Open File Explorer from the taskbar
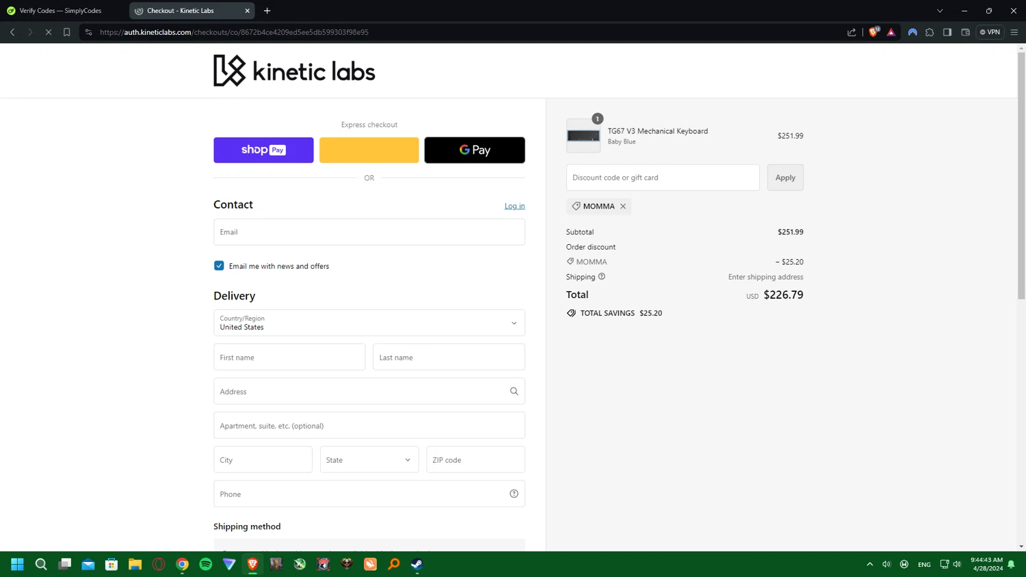 (135, 564)
